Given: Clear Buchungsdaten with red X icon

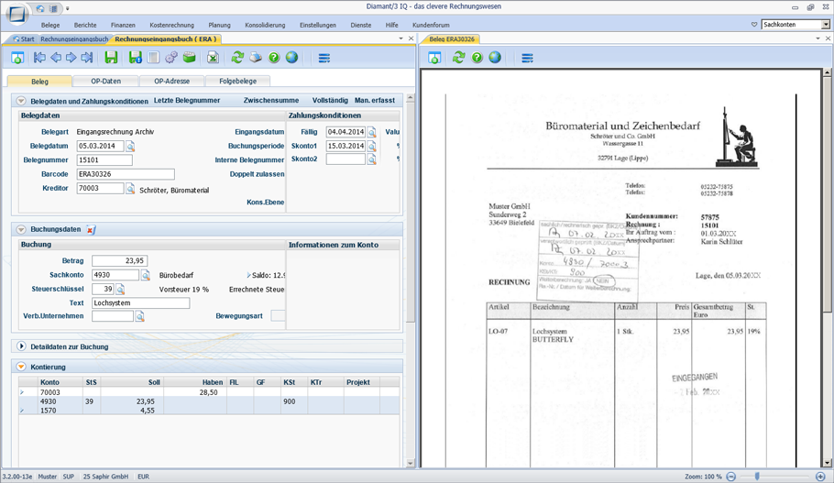Looking at the screenshot, I should (x=91, y=230).
